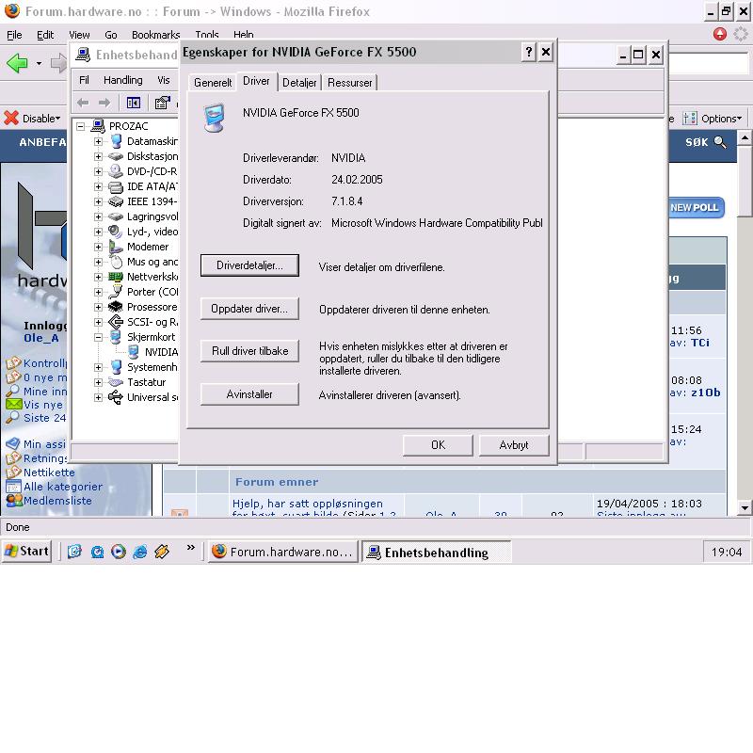This screenshot has width=753, height=753.
Task: Select Nettverkskort network card icon
Action: coord(116,277)
